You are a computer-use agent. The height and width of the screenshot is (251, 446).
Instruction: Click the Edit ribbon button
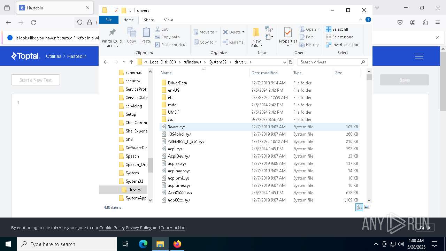(x=306, y=37)
